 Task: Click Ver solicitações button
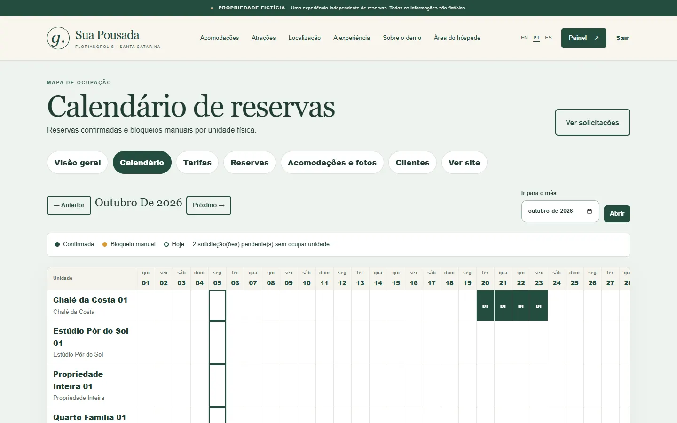tap(592, 123)
